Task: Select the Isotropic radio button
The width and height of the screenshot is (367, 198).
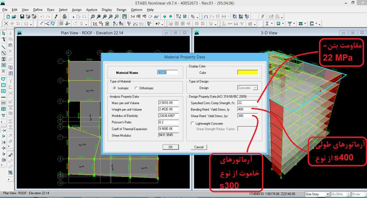Action: pos(115,88)
